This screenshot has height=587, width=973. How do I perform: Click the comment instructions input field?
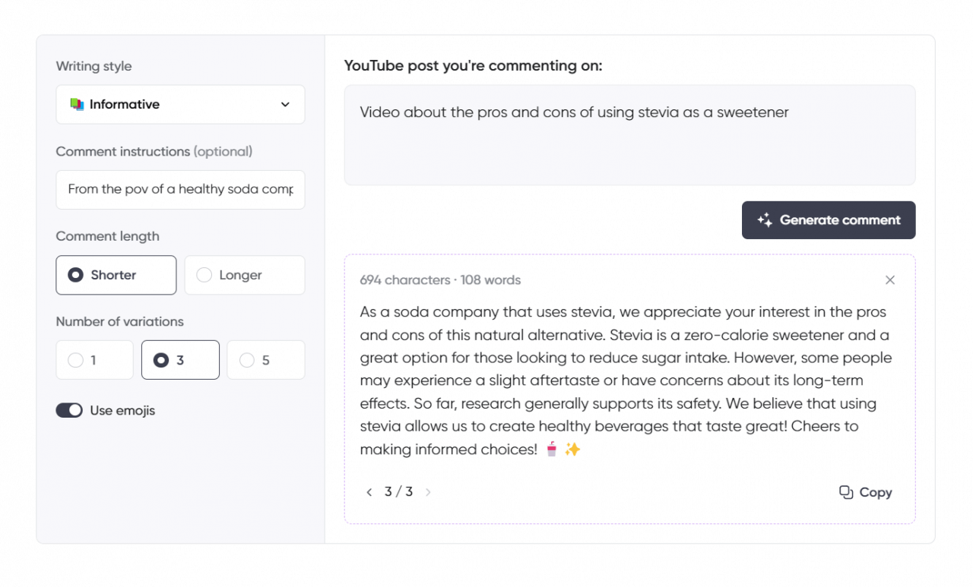click(180, 190)
